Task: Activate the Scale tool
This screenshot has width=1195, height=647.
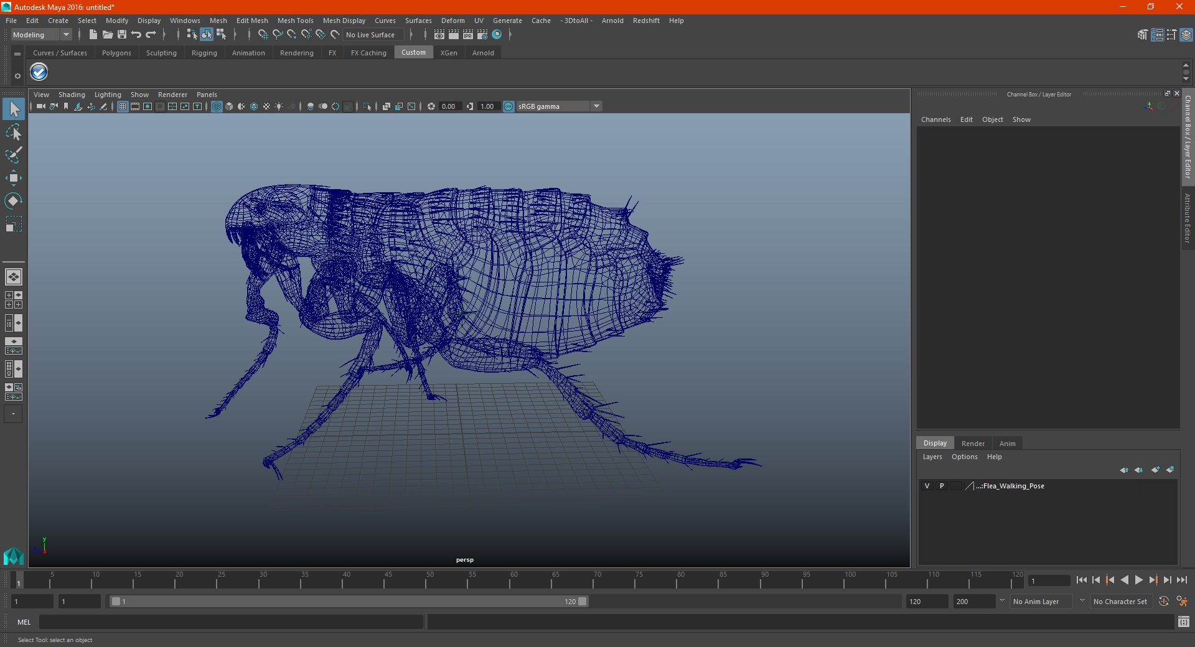Action: point(14,224)
